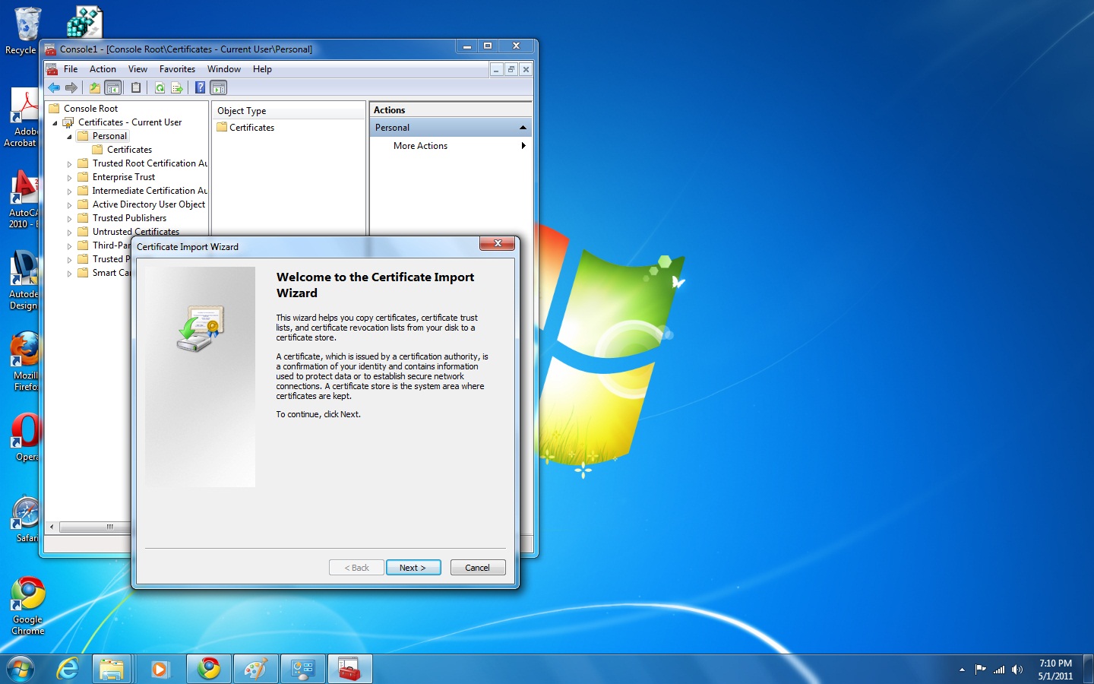Select the Untrusted Certificates folder
Viewport: 1094px width, 684px height.
coord(136,232)
